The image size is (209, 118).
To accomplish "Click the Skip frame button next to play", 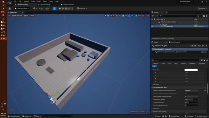I will pyautogui.click(x=63, y=9).
